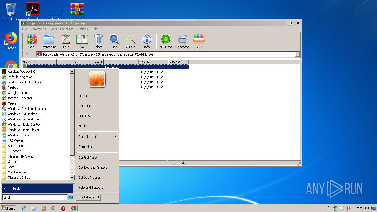Expand the Games folder
Screen dimensions: 377x212
click(12, 162)
